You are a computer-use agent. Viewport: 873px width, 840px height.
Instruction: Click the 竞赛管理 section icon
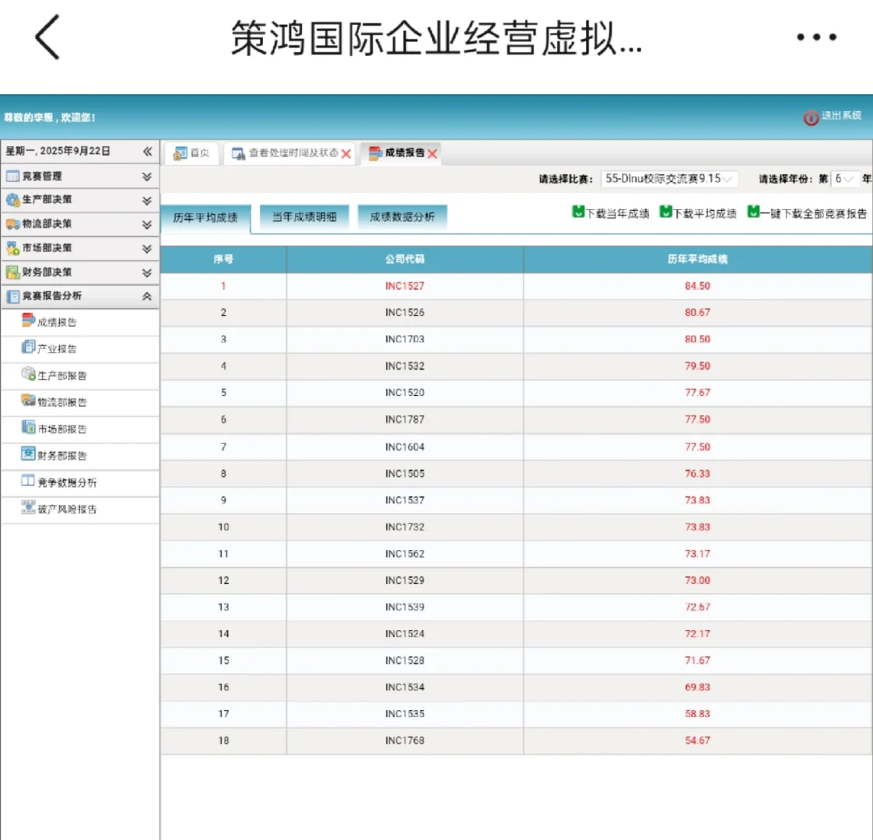pyautogui.click(x=12, y=177)
